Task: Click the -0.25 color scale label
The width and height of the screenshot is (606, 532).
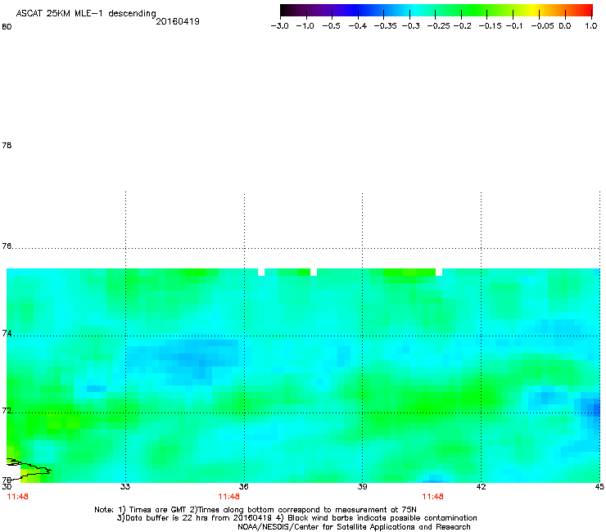Action: (x=439, y=26)
